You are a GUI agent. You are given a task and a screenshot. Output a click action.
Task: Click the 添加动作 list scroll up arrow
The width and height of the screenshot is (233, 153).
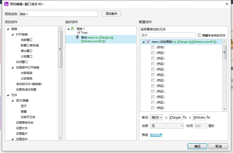tap(60, 28)
